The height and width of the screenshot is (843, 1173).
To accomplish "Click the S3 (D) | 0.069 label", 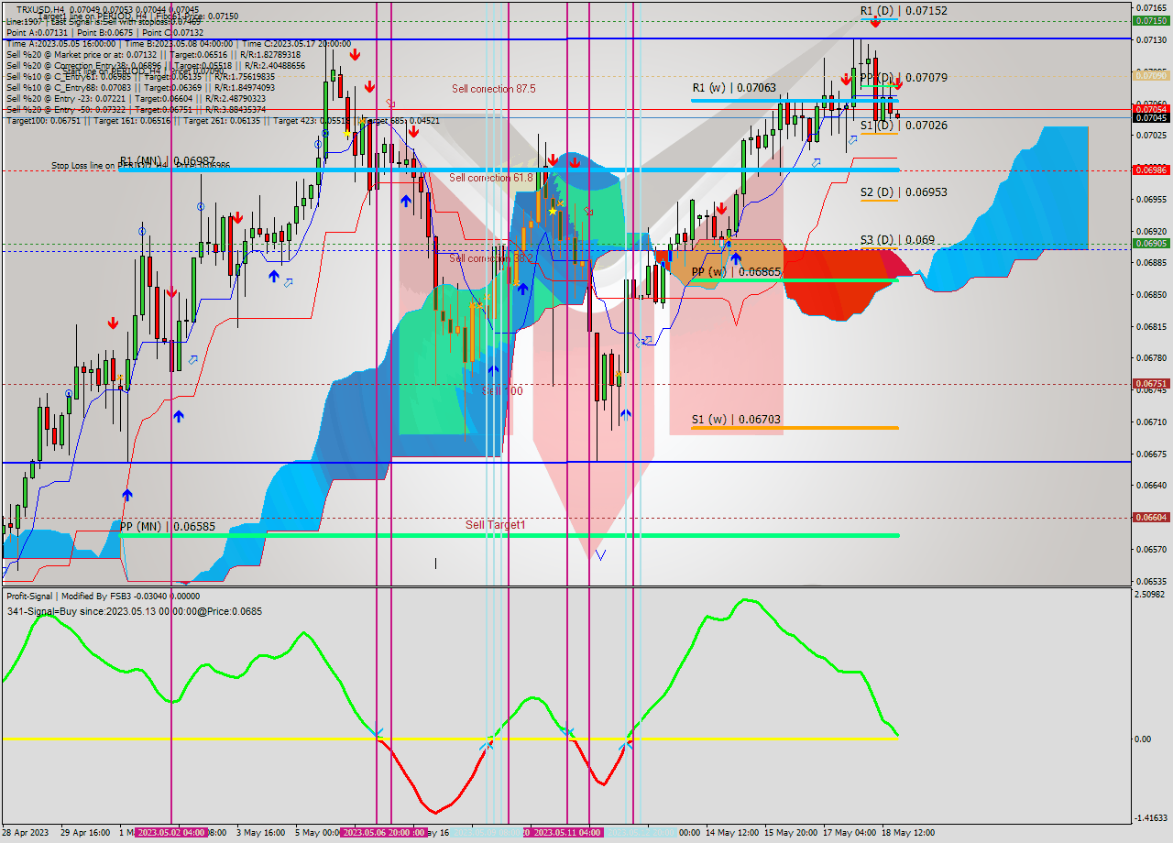I will tap(897, 240).
